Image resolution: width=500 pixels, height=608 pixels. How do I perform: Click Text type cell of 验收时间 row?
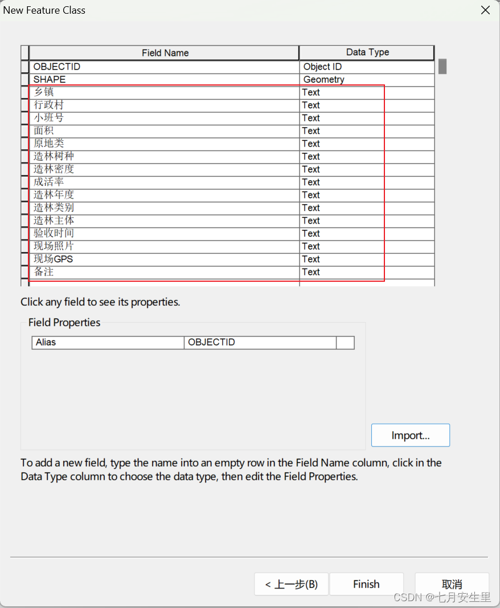367,233
